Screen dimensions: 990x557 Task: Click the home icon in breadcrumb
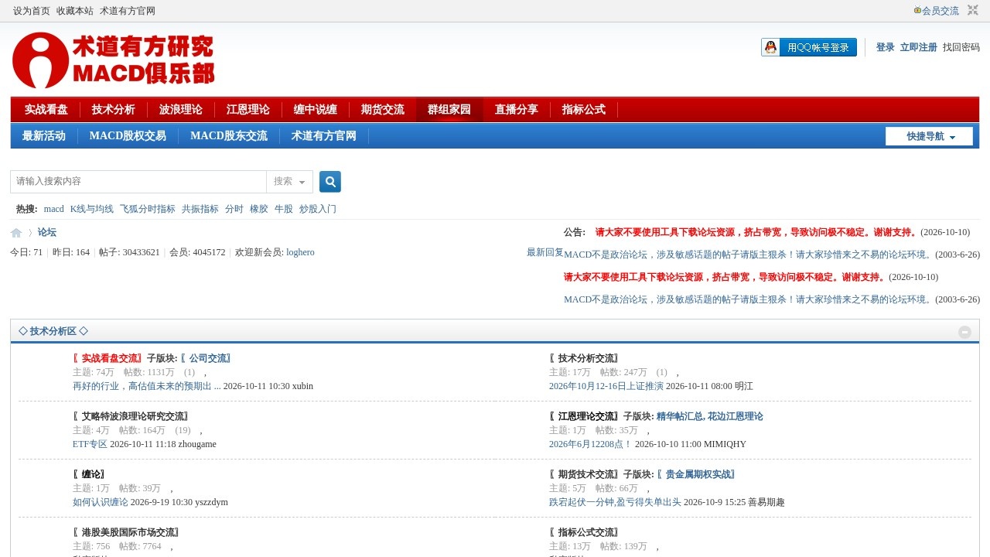(16, 233)
